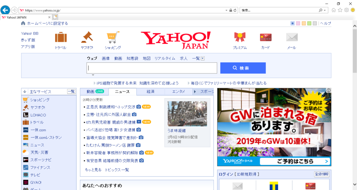Click the LOHACO icon in services list

click(x=26, y=115)
